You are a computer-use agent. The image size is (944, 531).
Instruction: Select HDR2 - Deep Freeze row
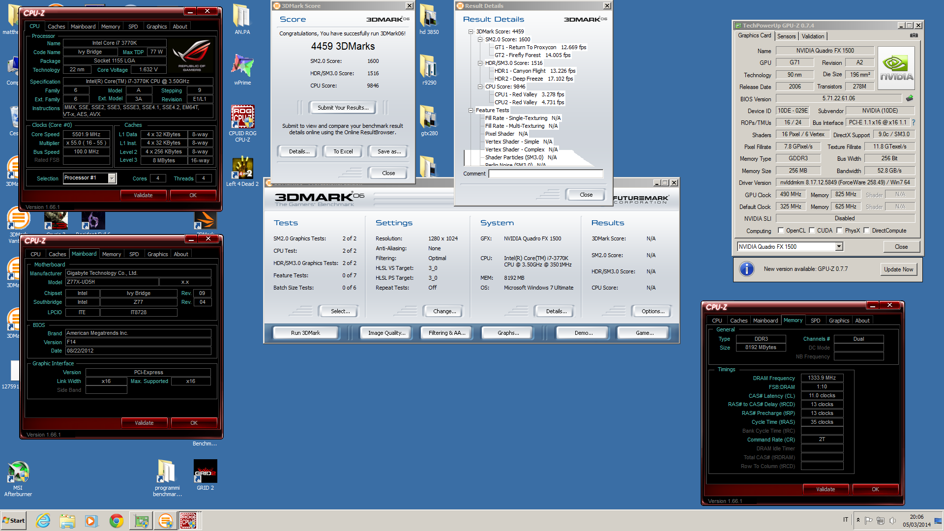pos(533,79)
